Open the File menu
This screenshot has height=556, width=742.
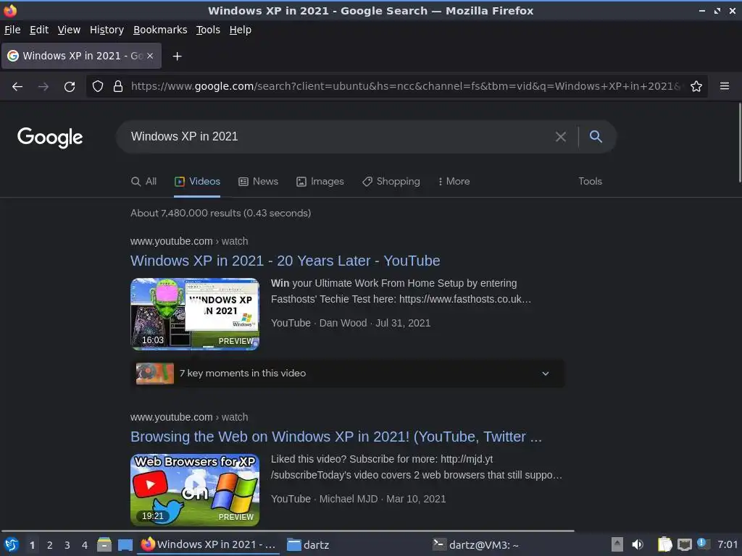click(12, 30)
